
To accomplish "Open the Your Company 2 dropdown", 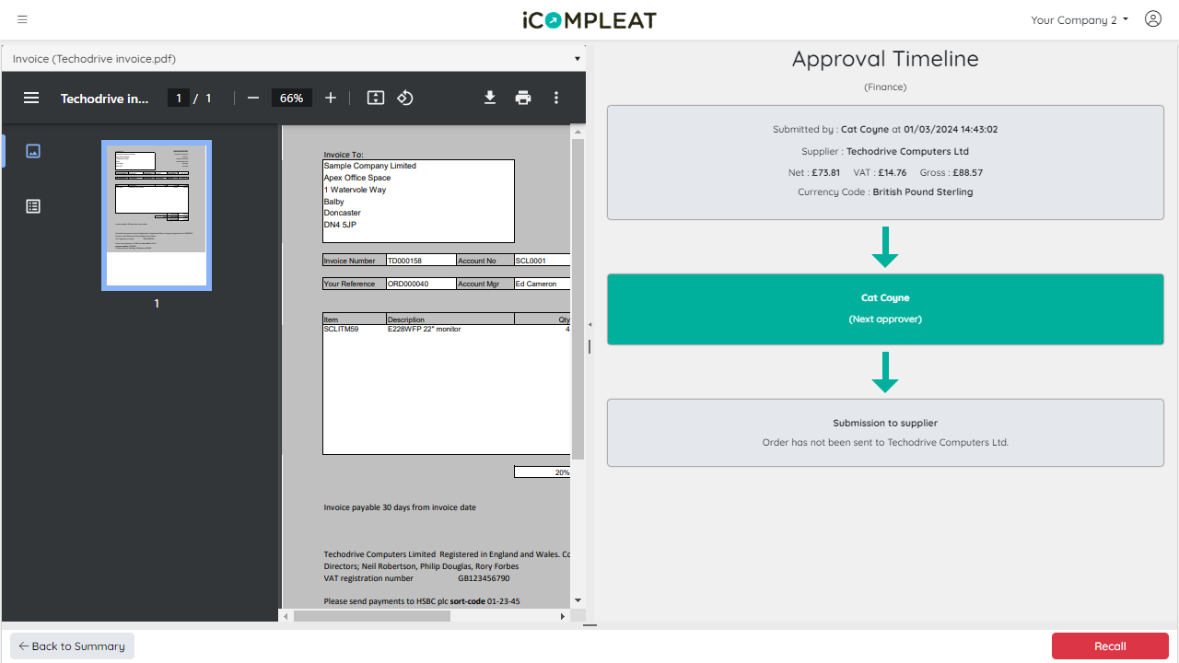I will click(x=1080, y=19).
